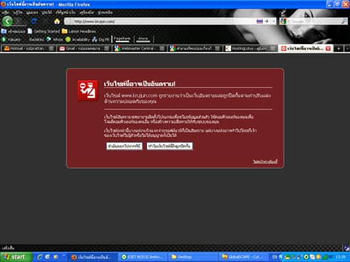350x262 pixels.
Task: Click the search magnifier icon in search box
Action: 344,22
